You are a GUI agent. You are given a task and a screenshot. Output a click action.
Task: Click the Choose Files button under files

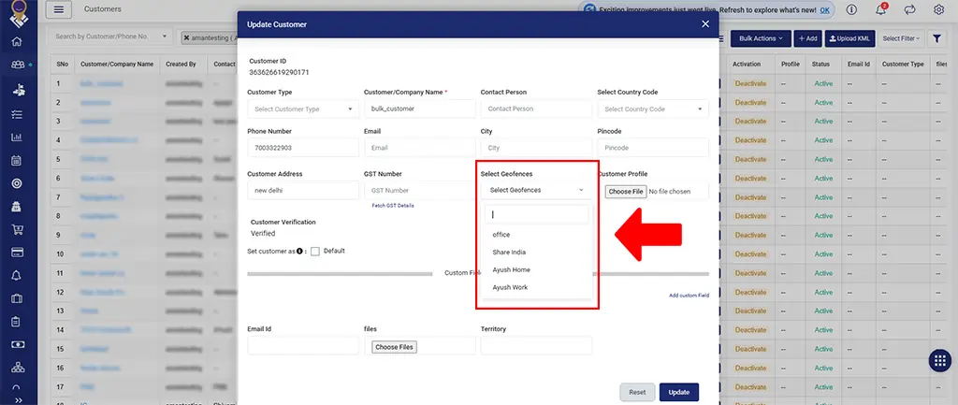point(394,347)
